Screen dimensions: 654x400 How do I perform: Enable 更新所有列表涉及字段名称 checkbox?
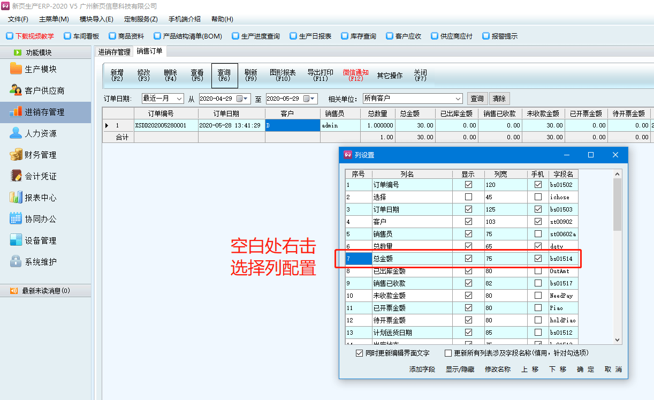click(x=448, y=353)
